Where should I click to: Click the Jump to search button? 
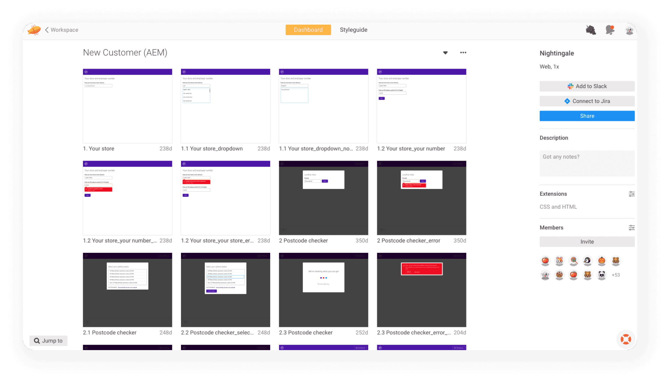pos(48,341)
